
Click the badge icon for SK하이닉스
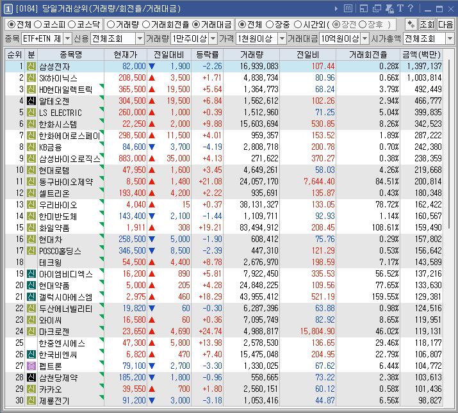click(31, 78)
